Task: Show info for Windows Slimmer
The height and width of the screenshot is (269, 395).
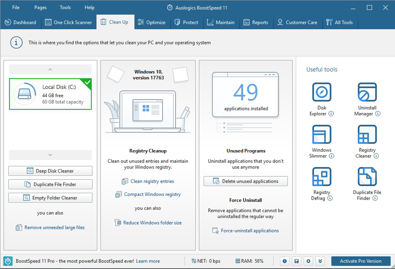Action: 331,156
